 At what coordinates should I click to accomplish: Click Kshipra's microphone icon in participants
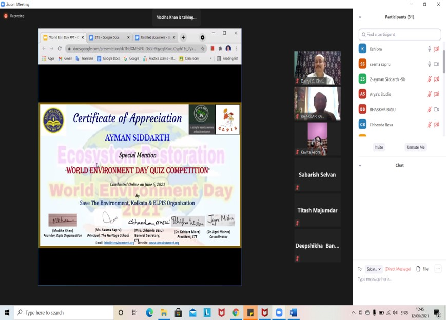pyautogui.click(x=429, y=49)
